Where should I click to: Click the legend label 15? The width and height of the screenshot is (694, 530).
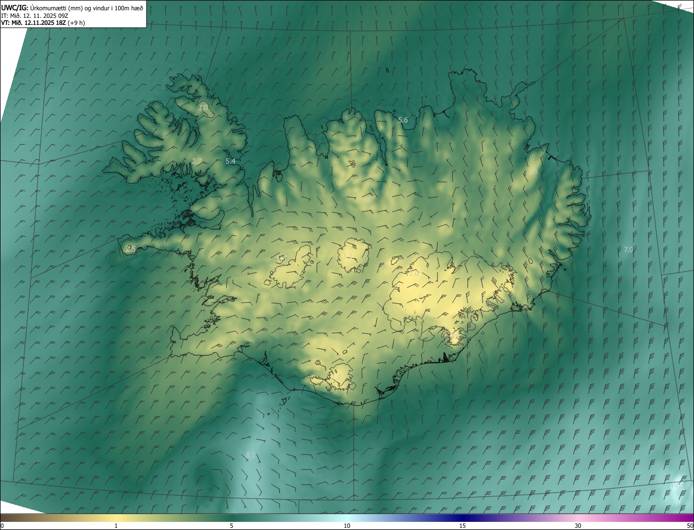click(x=462, y=526)
